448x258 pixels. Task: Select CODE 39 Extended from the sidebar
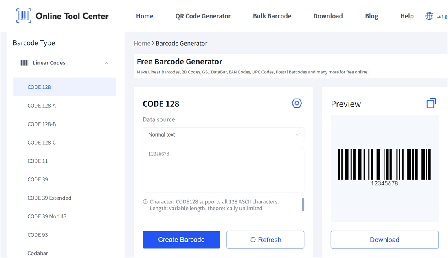[x=49, y=198]
